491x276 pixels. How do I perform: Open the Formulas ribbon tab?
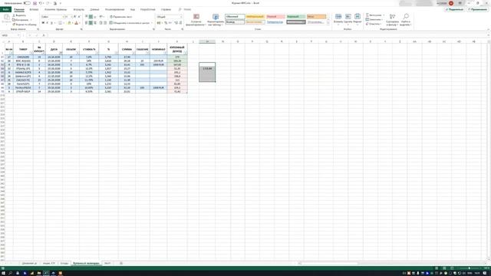coord(78,9)
